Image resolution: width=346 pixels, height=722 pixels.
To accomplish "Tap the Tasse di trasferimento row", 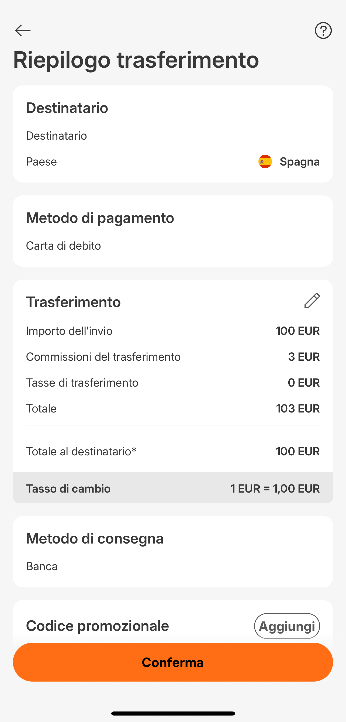I will coord(173,383).
